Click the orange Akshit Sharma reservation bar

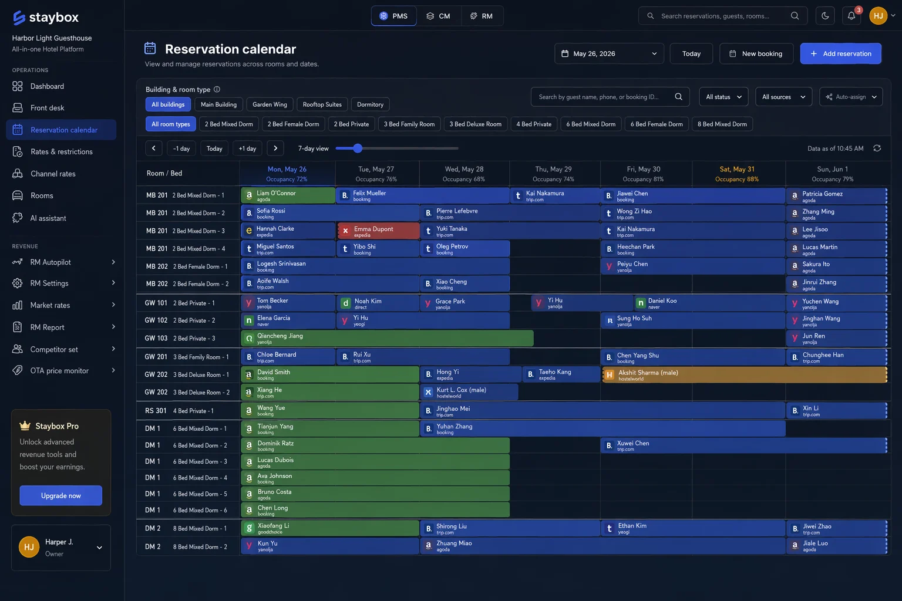pyautogui.click(x=745, y=375)
